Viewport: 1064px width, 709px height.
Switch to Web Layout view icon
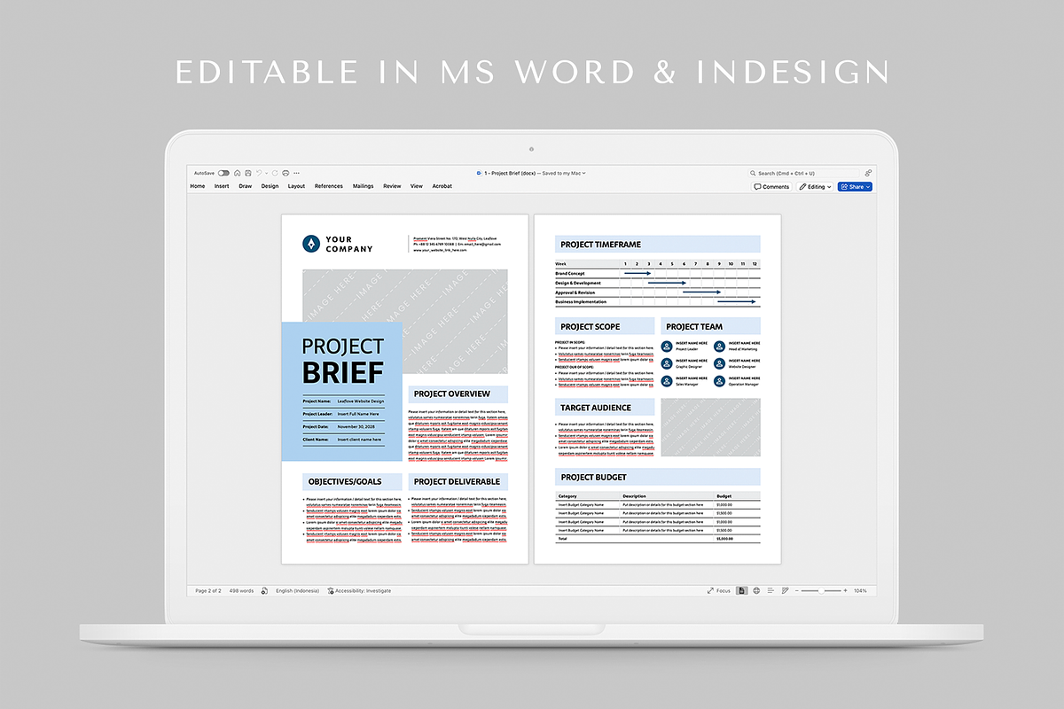coord(756,590)
